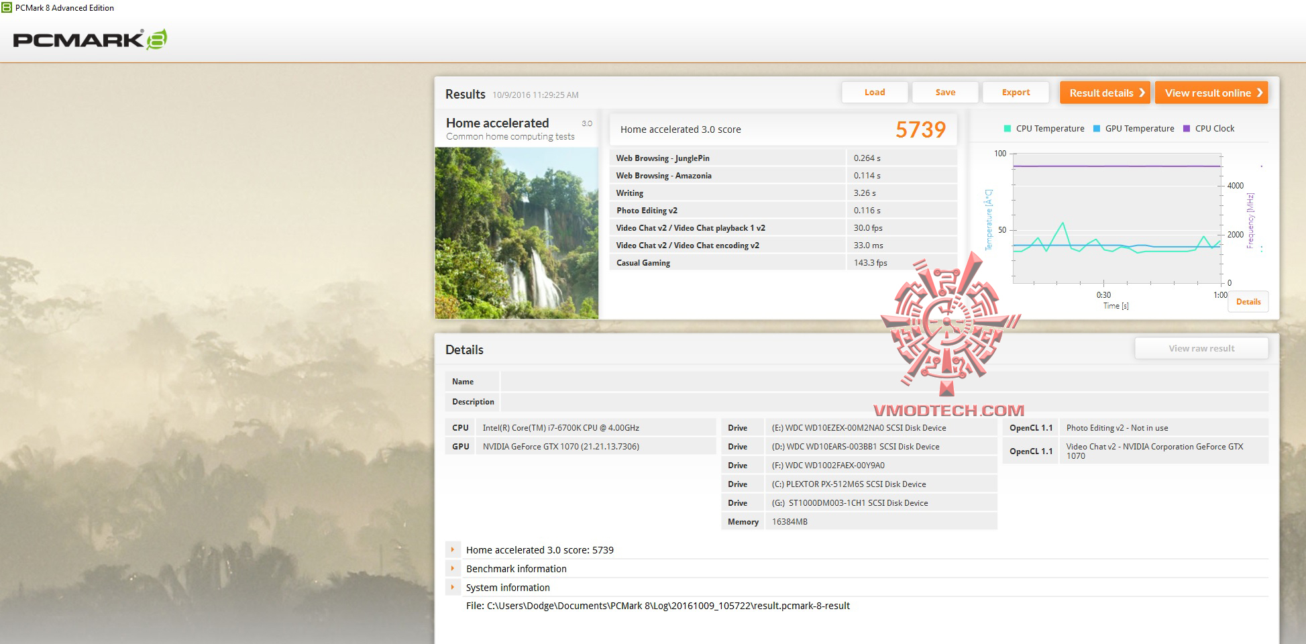This screenshot has width=1306, height=644.
Task: Click View raw result button
Action: click(x=1201, y=348)
